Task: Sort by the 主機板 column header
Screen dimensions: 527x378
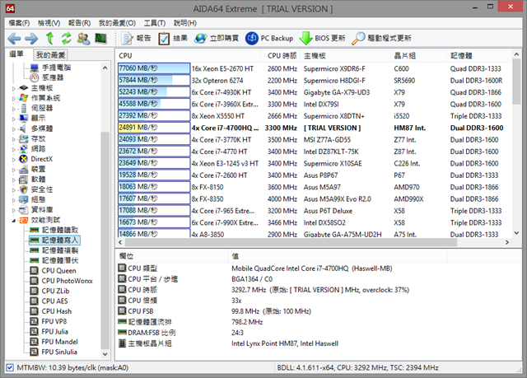Action: point(346,55)
